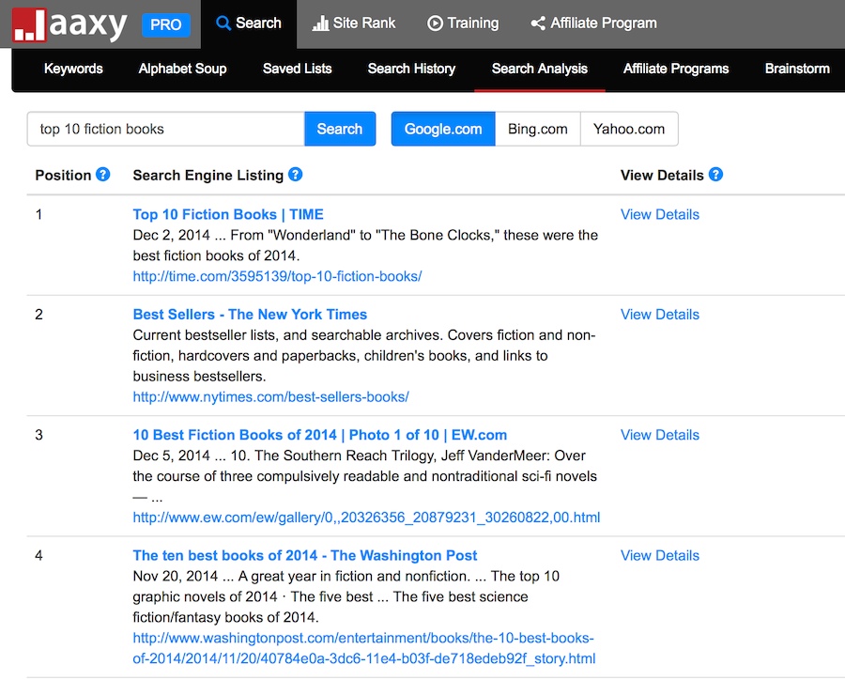Click the Position column header
Image resolution: width=845 pixels, height=680 pixels.
coord(63,176)
